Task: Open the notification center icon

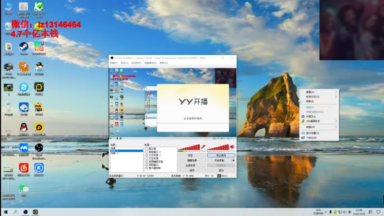Action: 378,212
